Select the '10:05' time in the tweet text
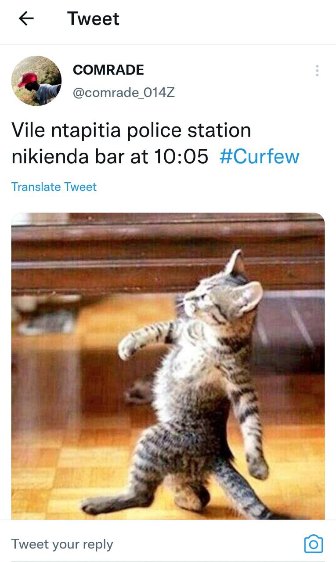The height and width of the screenshot is (562, 336). 181,156
